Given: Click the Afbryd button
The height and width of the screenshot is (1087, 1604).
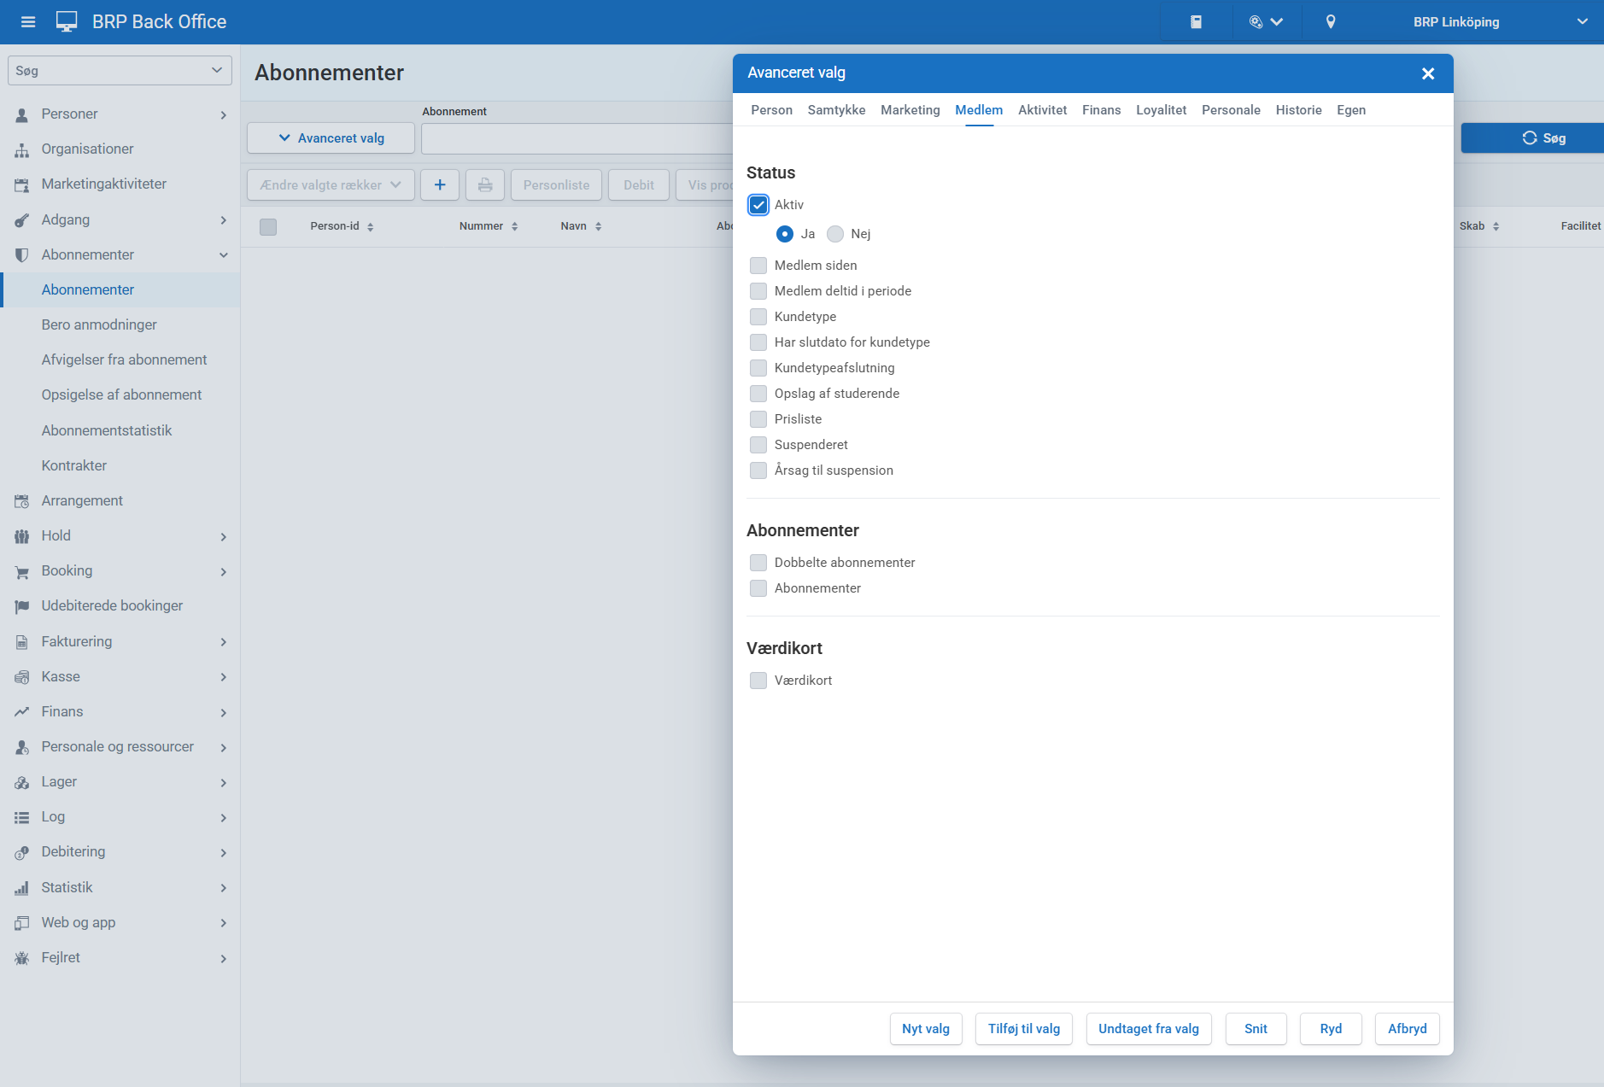Looking at the screenshot, I should [1407, 1029].
